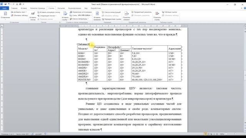Click the table cell containing PENTIUM

[85, 80]
